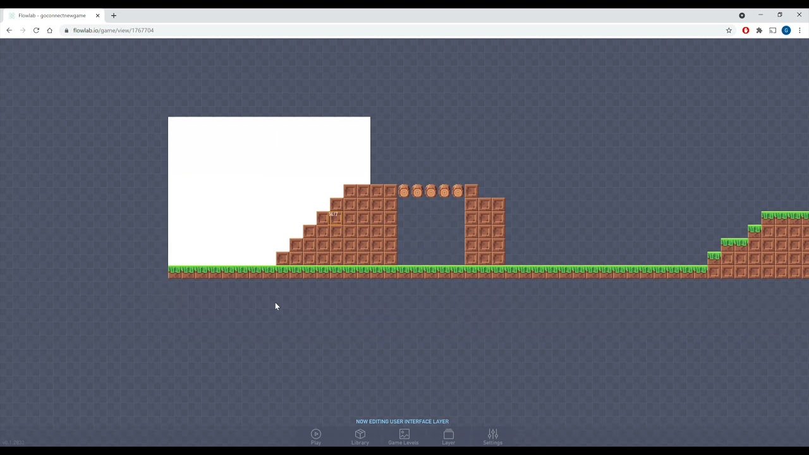The width and height of the screenshot is (809, 455).
Task: Open the Extensions puzzle icon
Action: tap(759, 30)
